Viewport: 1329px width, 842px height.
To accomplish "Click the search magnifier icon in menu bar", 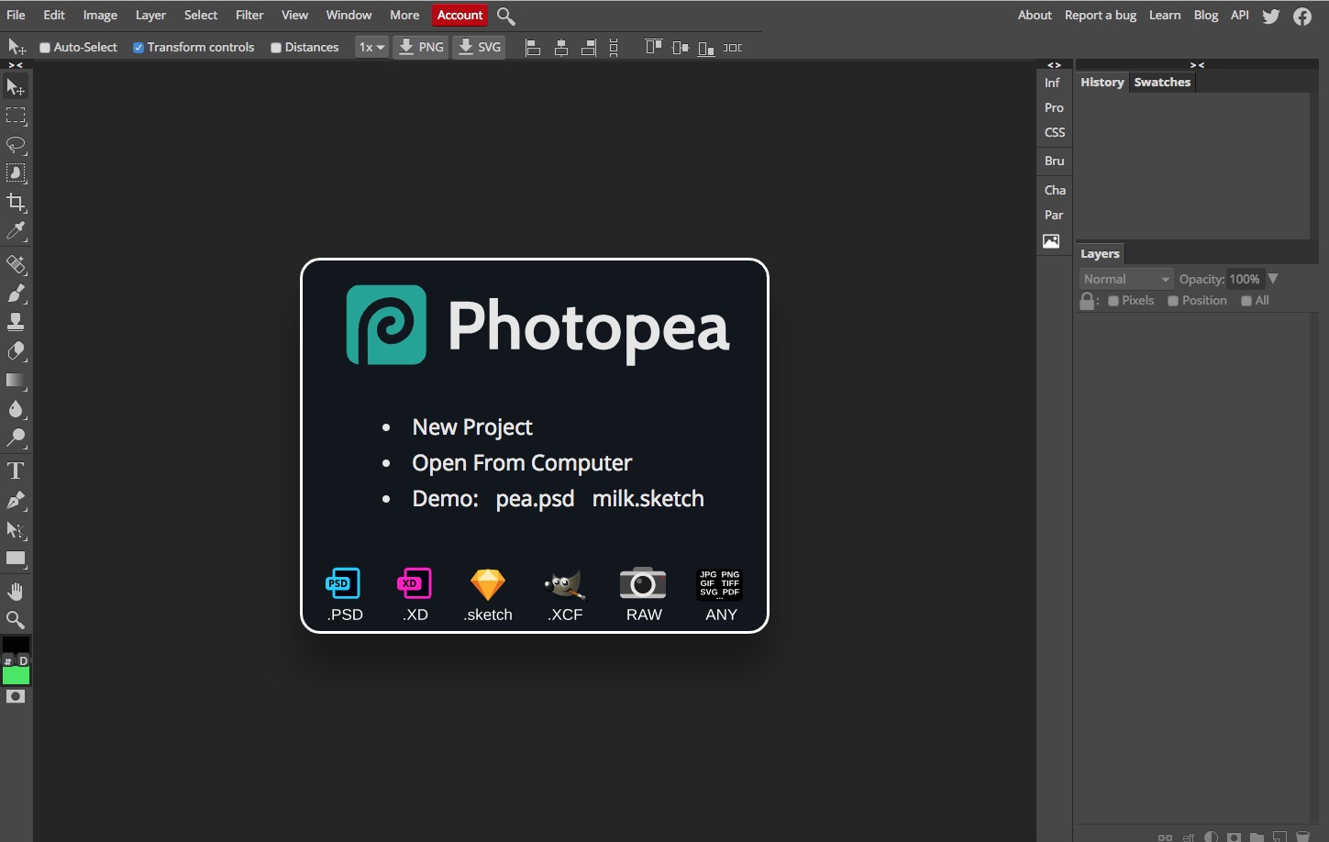I will [505, 16].
